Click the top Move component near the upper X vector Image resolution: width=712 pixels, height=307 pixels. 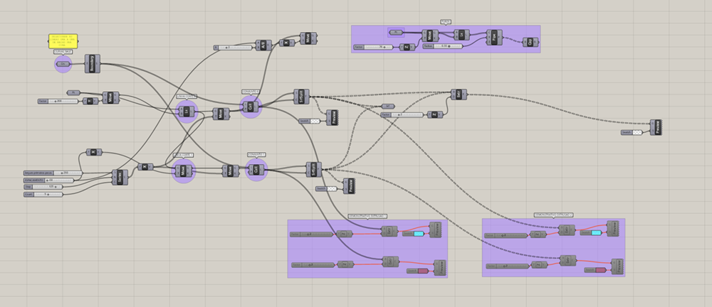click(309, 38)
